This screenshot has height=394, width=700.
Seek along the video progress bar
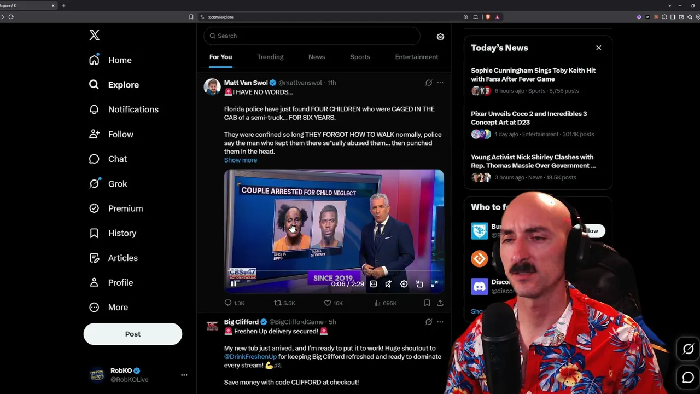tap(334, 272)
